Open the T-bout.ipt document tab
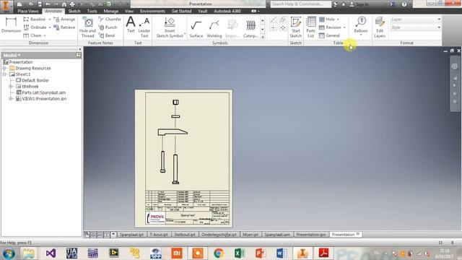 click(x=159, y=235)
